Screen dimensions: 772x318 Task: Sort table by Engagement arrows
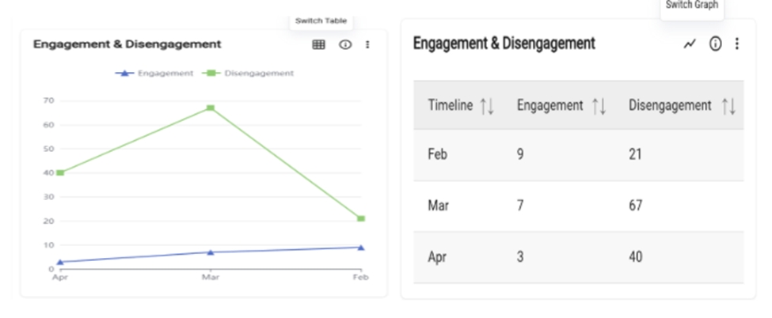pos(599,106)
